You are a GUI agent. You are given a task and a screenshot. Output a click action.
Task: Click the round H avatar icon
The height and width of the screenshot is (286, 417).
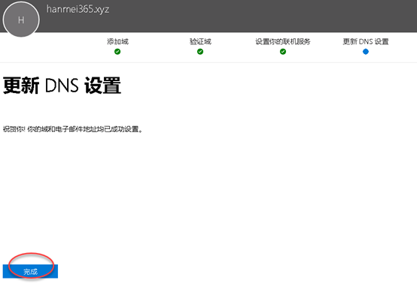[21, 20]
